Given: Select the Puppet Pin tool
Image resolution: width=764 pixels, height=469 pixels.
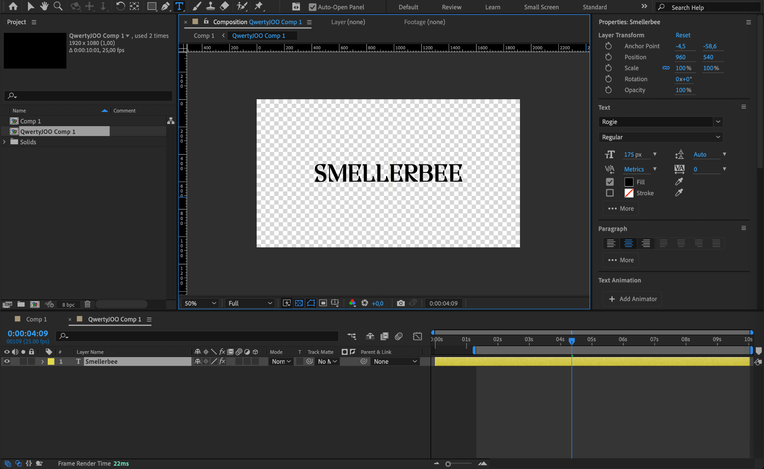Looking at the screenshot, I should (258, 6).
